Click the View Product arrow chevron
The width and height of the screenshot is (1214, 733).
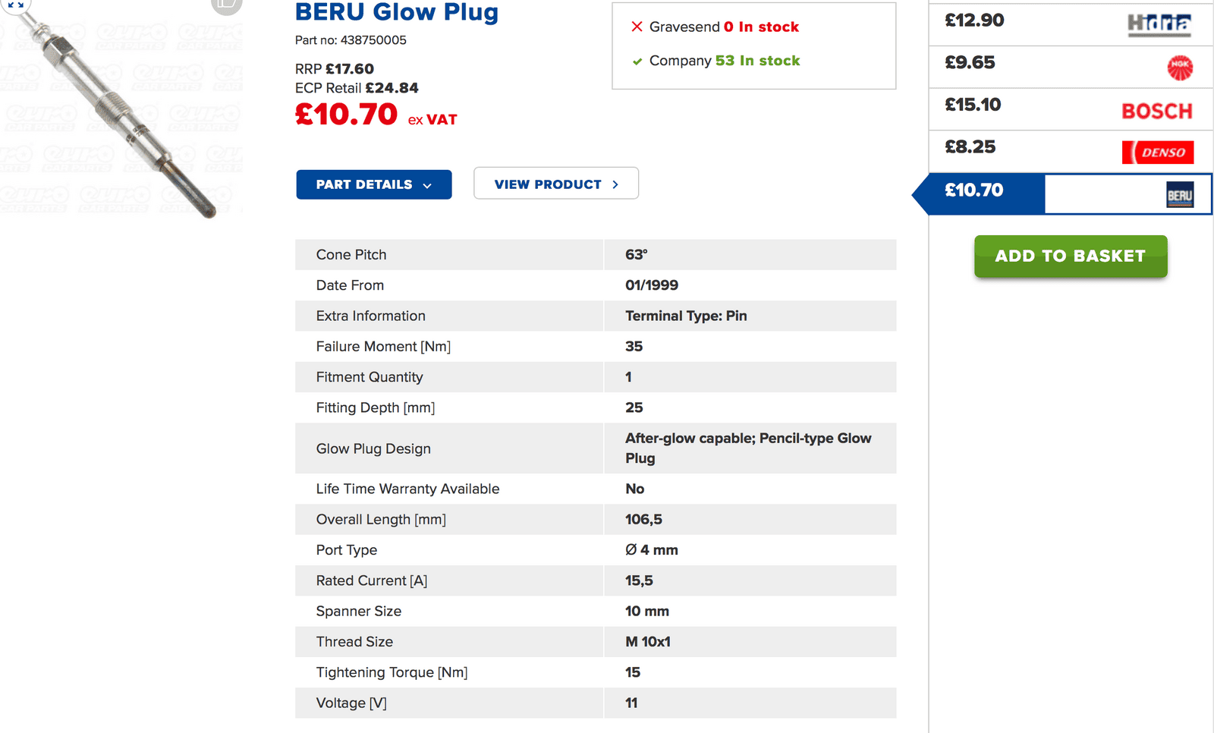(615, 184)
